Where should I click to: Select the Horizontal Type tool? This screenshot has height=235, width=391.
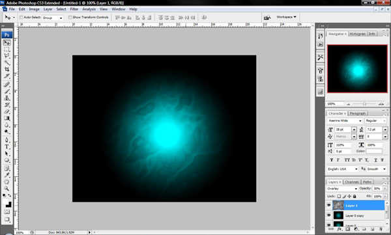7,146
